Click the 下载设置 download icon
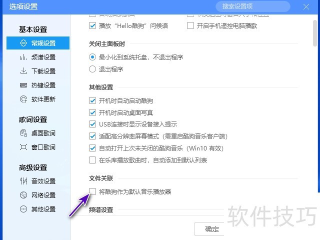The image size is (320, 240). (23, 71)
